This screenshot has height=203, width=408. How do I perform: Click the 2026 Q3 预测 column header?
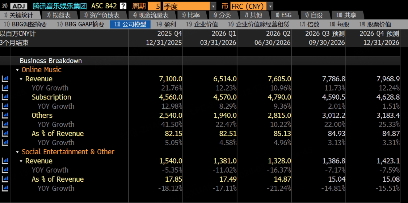pyautogui.click(x=325, y=34)
